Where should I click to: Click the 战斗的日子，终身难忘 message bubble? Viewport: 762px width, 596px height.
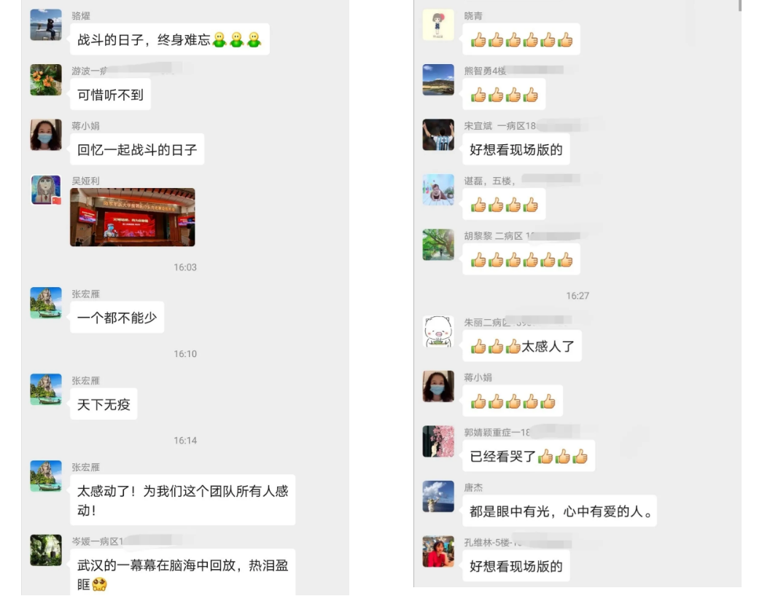pyautogui.click(x=170, y=39)
